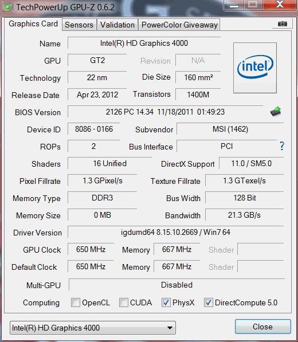
Task: Minimize the GPU-Z window
Action: coord(234,5)
